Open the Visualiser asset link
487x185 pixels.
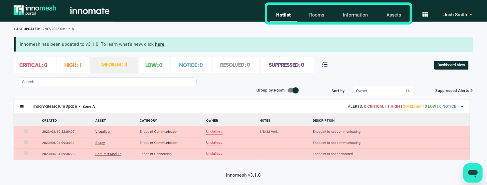point(103,132)
